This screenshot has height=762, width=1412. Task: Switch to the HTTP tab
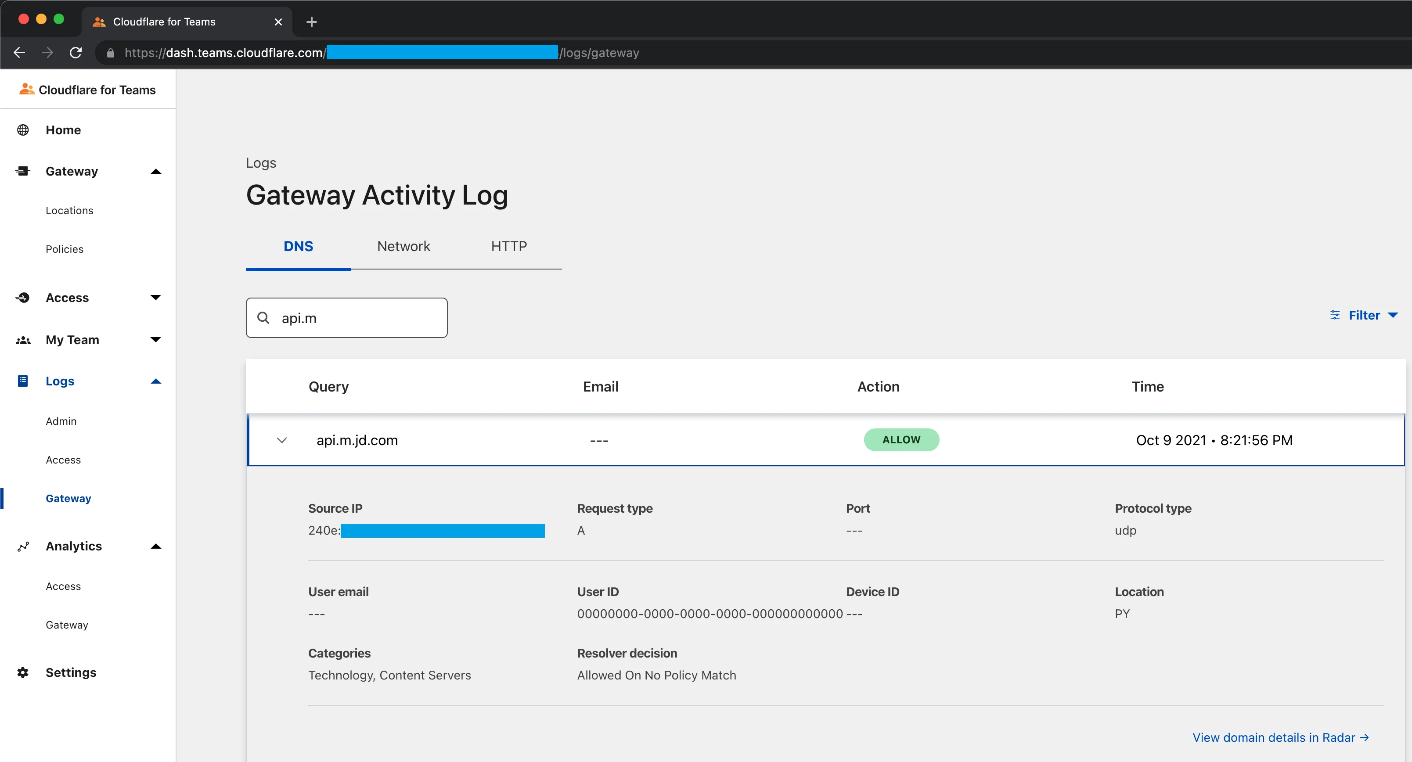508,246
